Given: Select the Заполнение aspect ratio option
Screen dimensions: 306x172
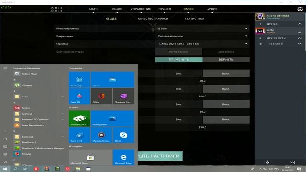Looking at the screenshot, I should (226, 52).
